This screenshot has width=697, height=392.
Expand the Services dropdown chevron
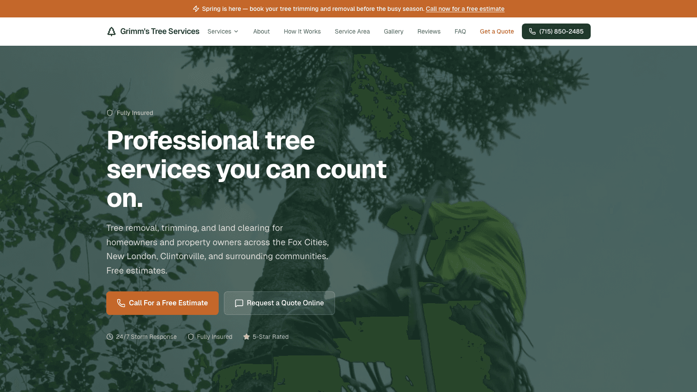pyautogui.click(x=236, y=31)
